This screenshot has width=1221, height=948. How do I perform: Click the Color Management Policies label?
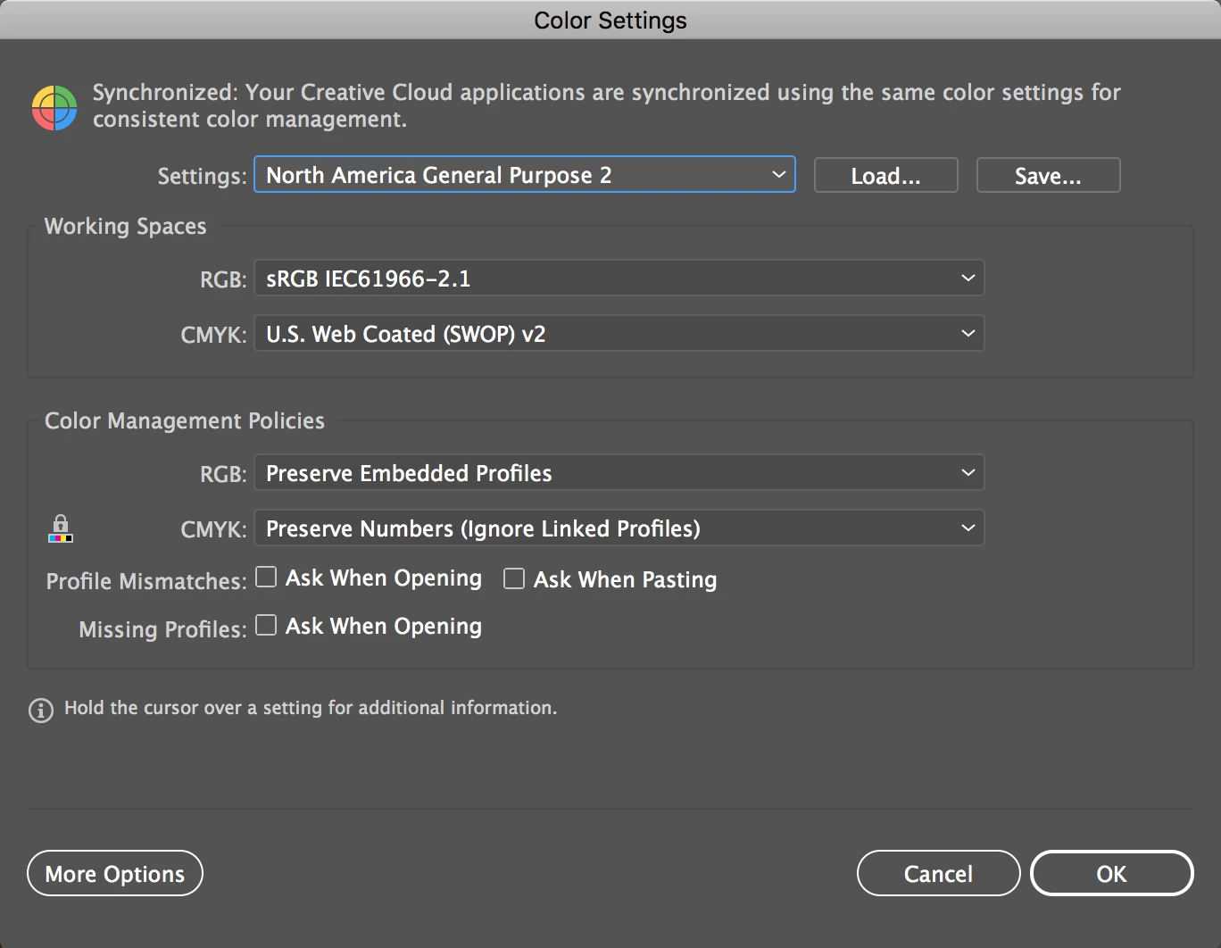185,421
